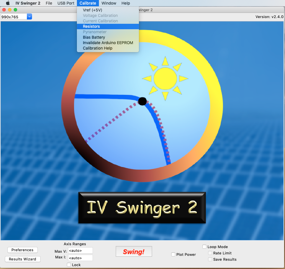Viewport: 285px width, 269px height.
Task: Open the File menu
Action: click(49, 3)
